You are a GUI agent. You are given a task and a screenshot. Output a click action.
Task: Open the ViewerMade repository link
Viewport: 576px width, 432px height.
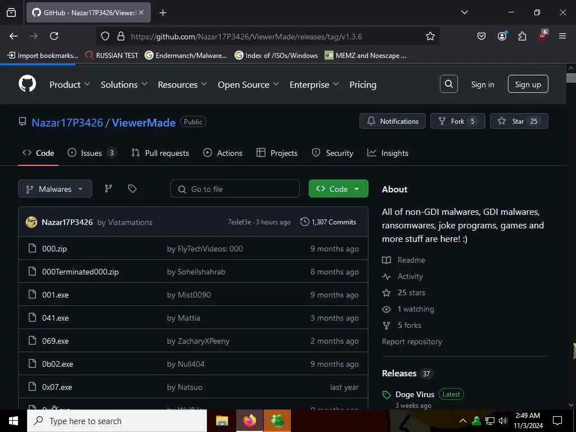(143, 122)
